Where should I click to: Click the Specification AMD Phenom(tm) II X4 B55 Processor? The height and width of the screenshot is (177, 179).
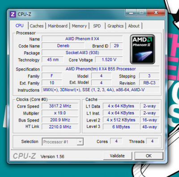pyautogui.click(x=101, y=69)
